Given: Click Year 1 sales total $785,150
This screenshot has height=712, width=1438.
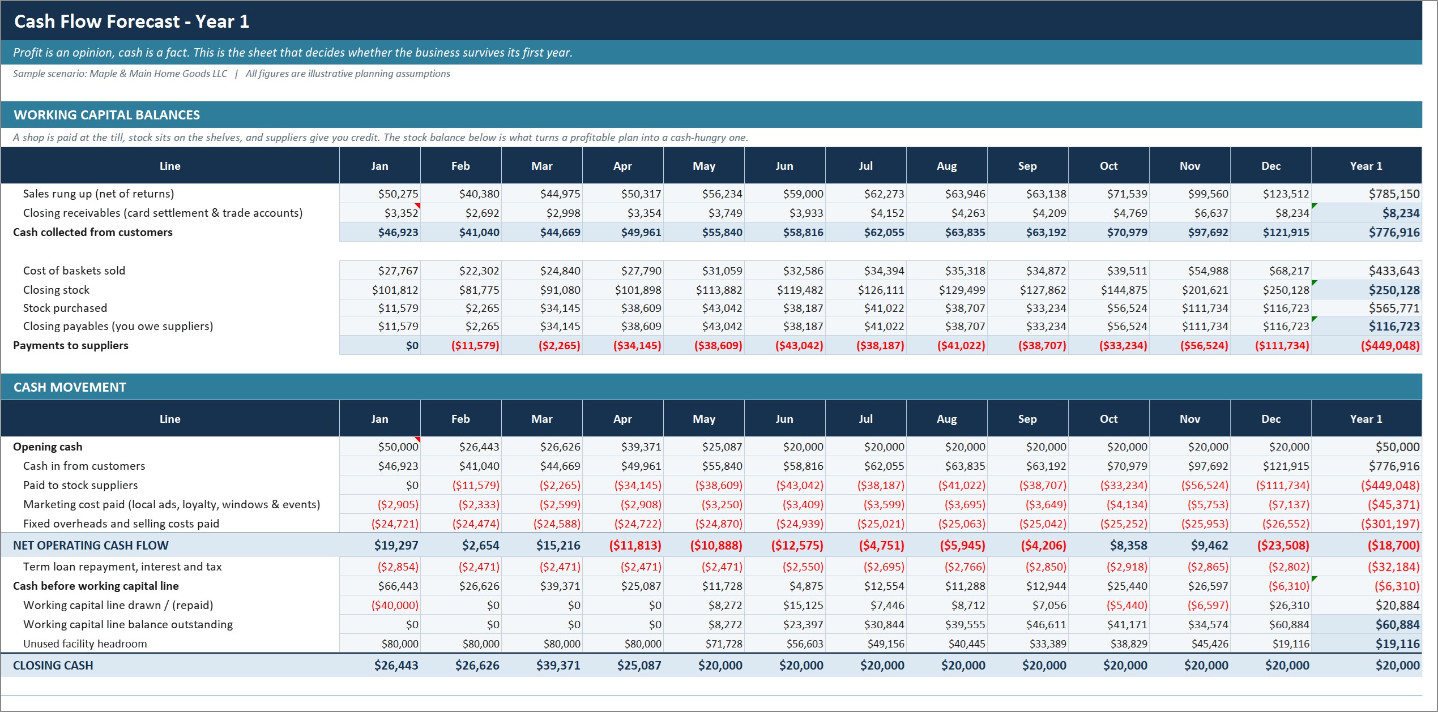Looking at the screenshot, I should (1367, 194).
